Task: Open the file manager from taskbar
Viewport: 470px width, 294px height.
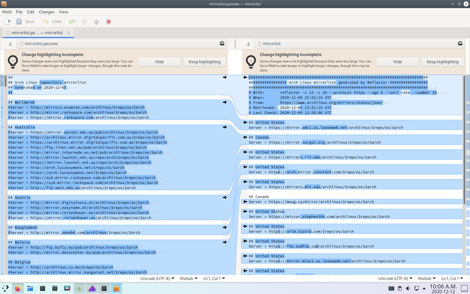Action: click(30, 288)
